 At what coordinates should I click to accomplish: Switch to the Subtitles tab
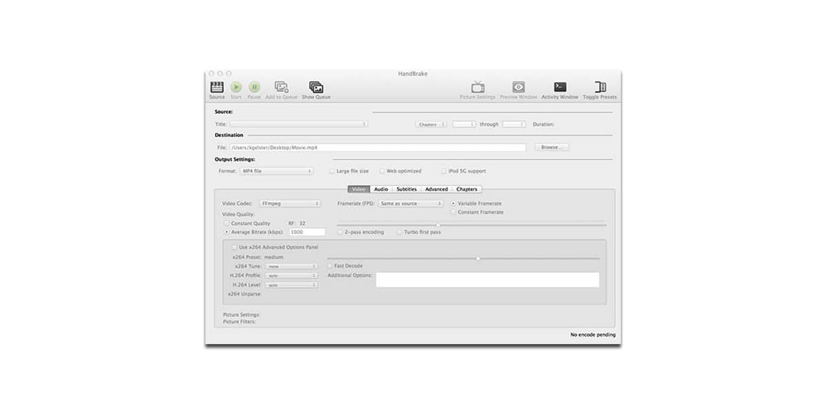(407, 189)
